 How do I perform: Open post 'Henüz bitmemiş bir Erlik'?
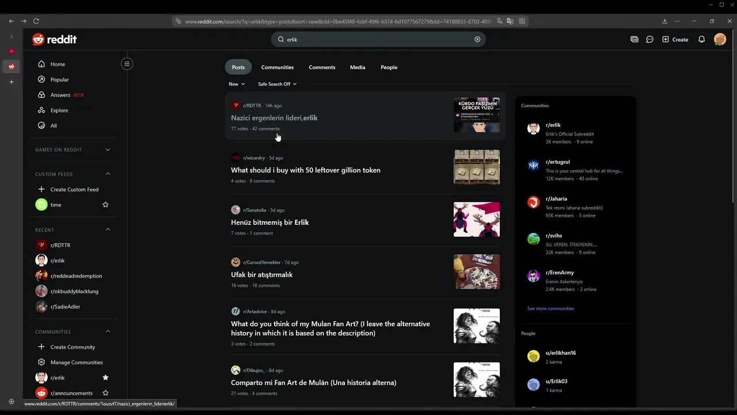(270, 222)
